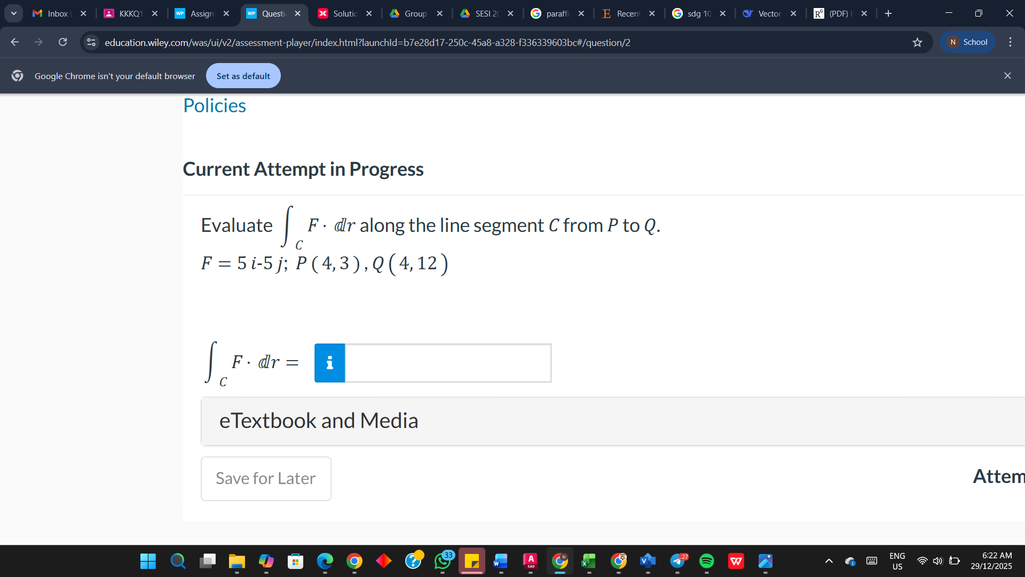Viewport: 1025px width, 577px height.
Task: Click the blue info icon beside answer box
Action: [x=329, y=363]
